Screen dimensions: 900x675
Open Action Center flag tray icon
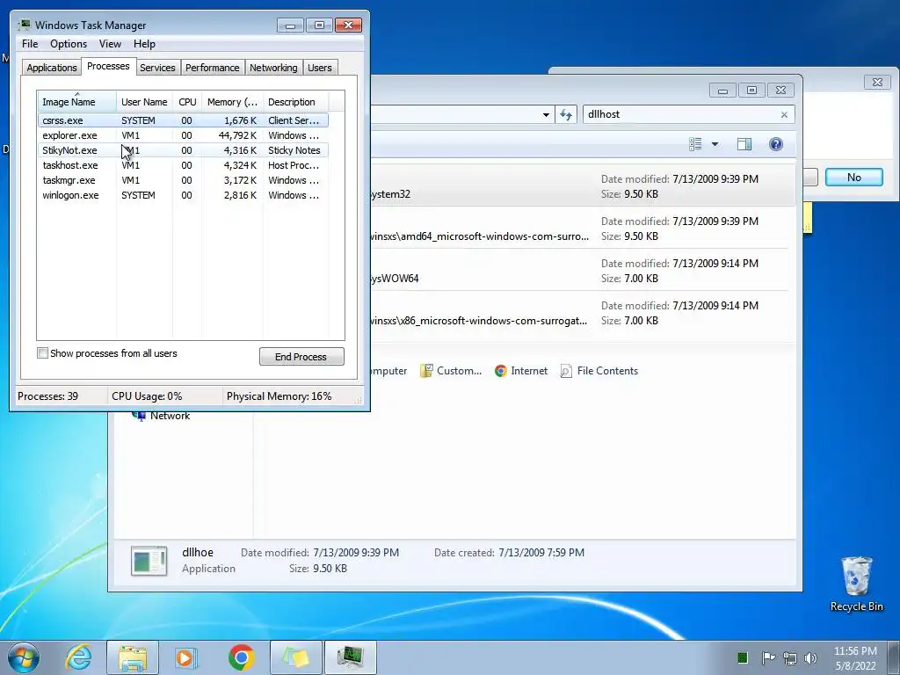pos(768,657)
